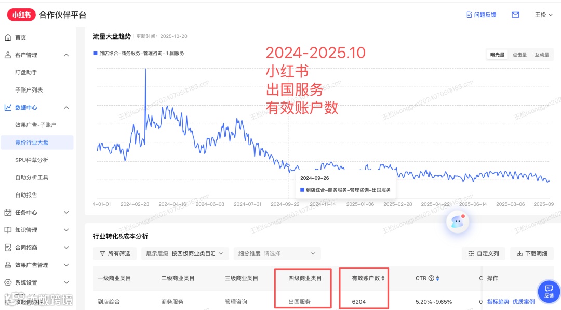
Task: Select 竞价行业大盘 in the sidebar
Action: 37,143
